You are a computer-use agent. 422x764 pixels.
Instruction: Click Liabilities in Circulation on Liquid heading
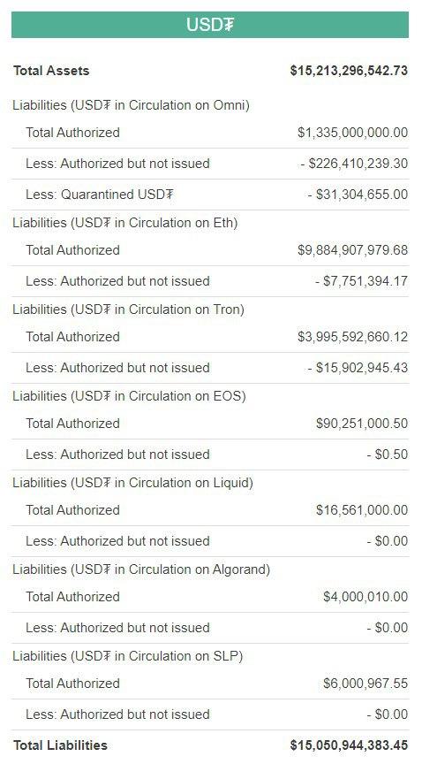[x=133, y=483]
